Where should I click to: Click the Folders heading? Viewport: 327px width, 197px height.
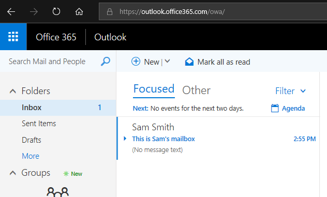[36, 91]
